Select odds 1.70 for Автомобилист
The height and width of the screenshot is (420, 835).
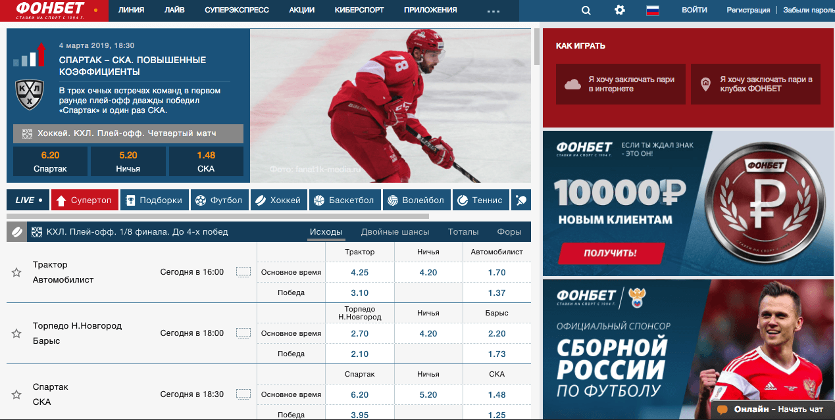[497, 272]
